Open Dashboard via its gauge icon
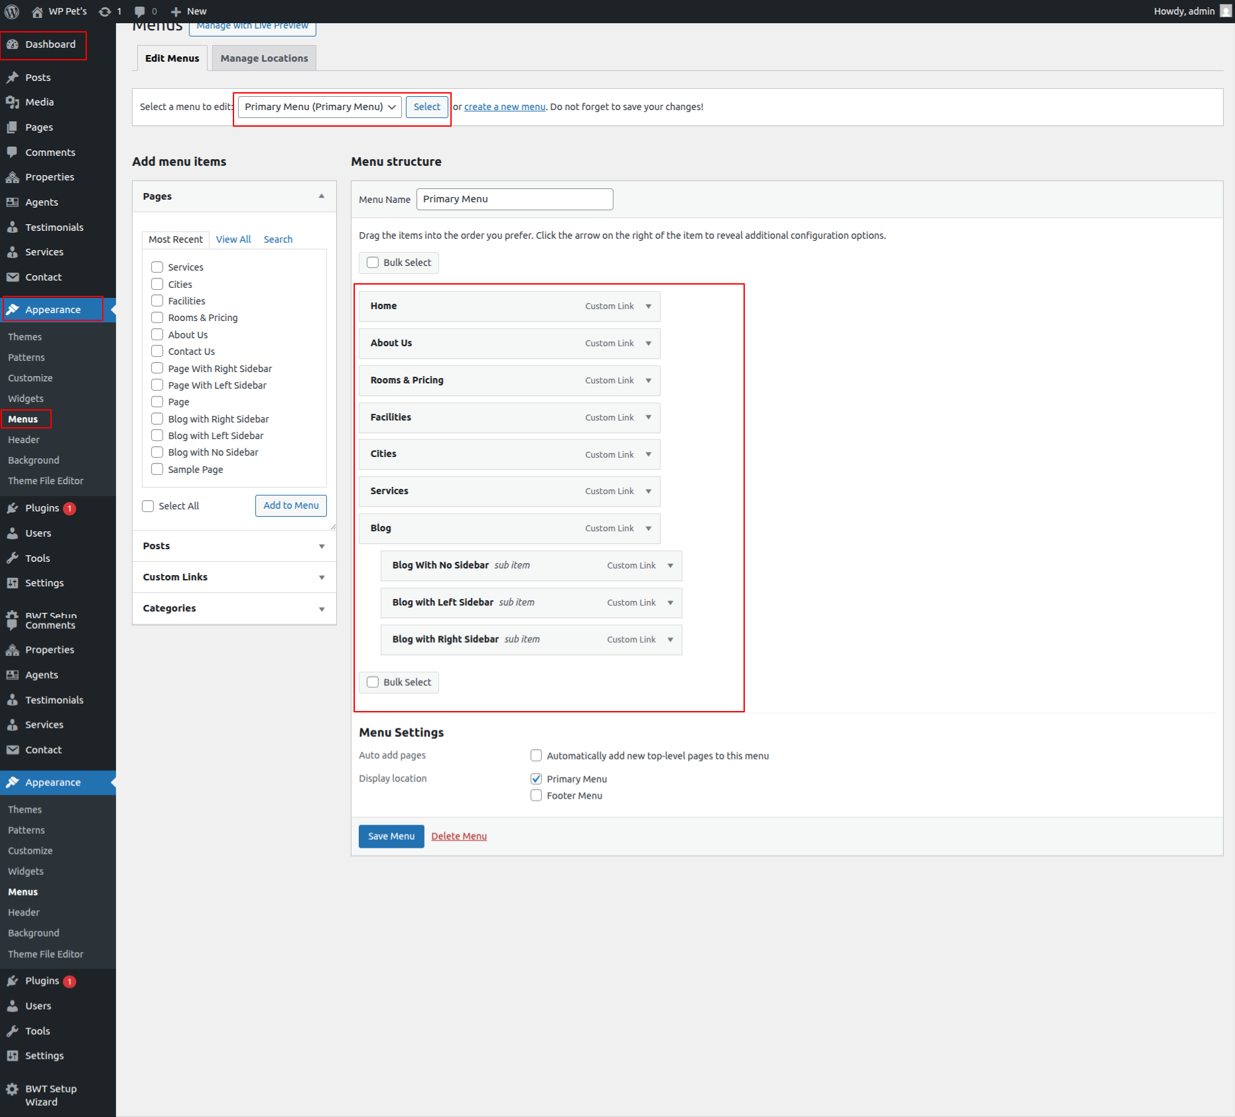Screen dimensions: 1235x1117 click(13, 44)
